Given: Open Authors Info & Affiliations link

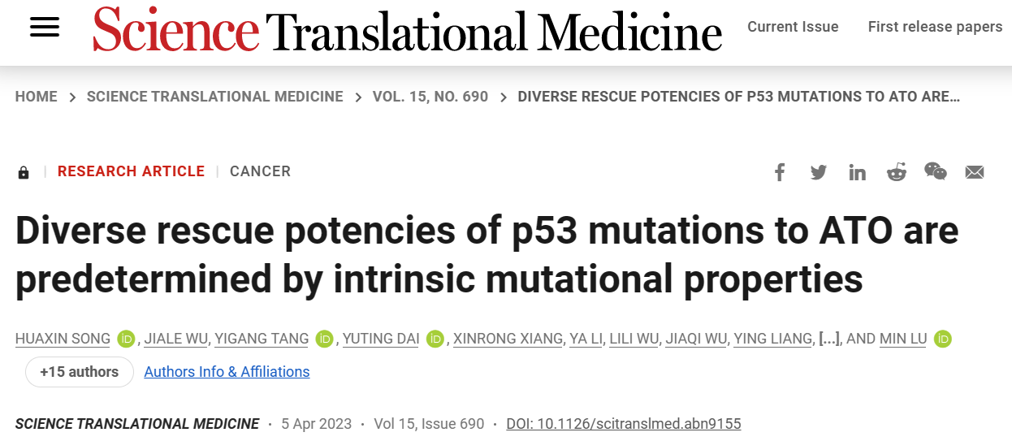Looking at the screenshot, I should [x=227, y=372].
